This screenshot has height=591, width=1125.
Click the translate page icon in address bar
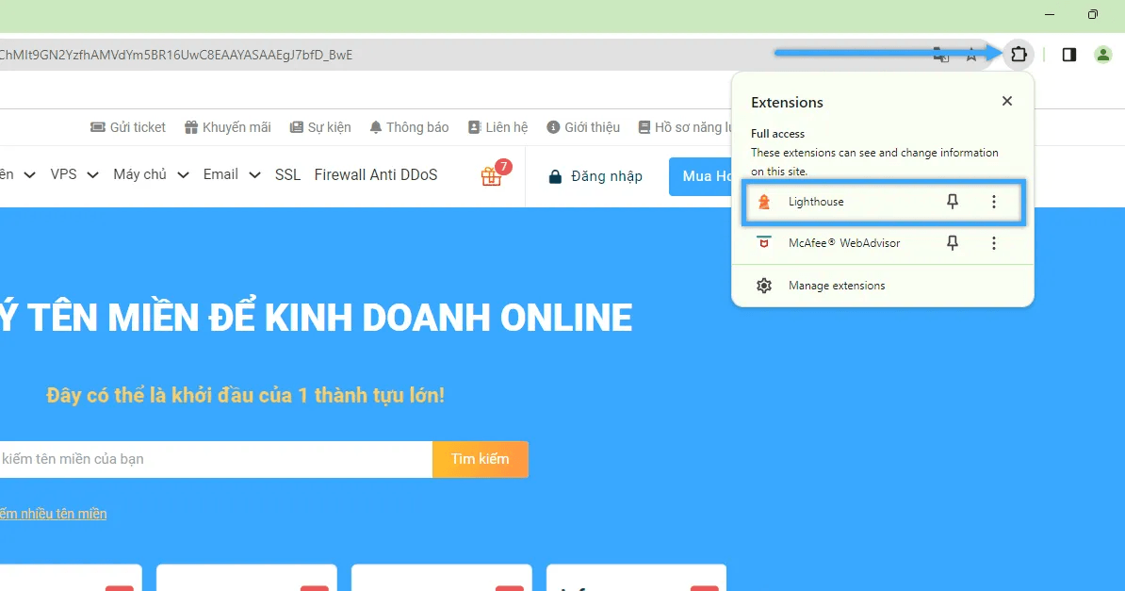pyautogui.click(x=940, y=55)
